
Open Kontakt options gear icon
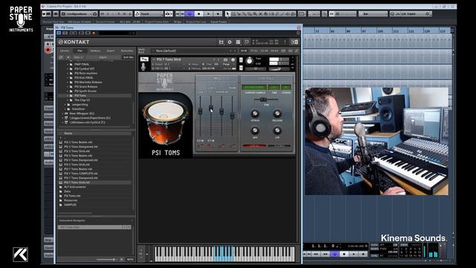pos(230,42)
